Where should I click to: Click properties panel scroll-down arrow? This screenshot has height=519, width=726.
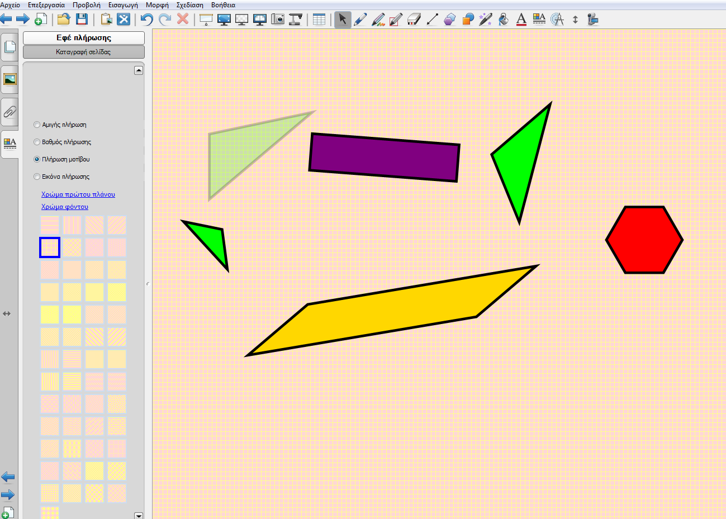pyautogui.click(x=139, y=516)
